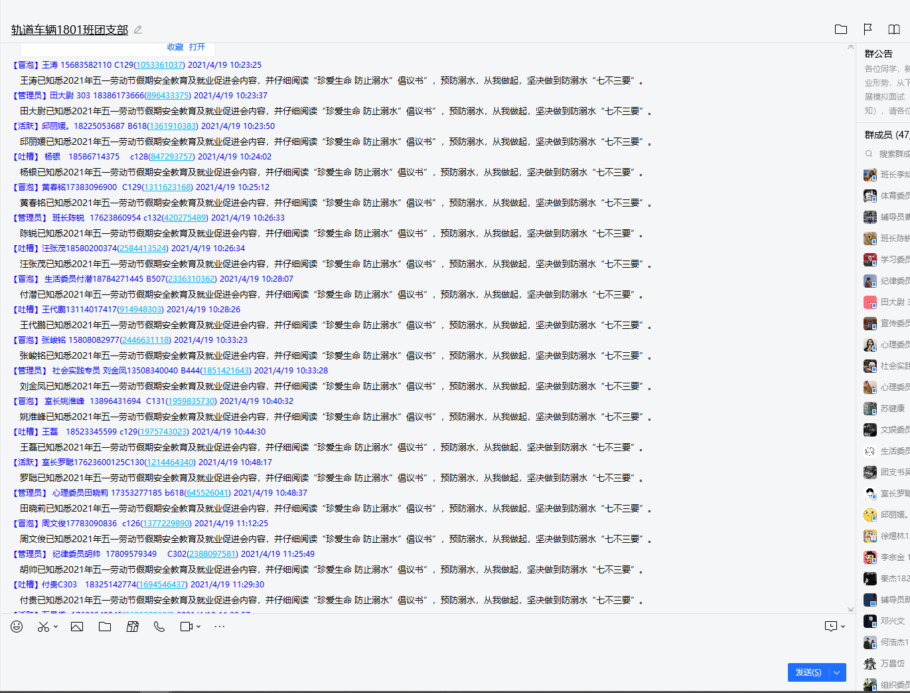Click the 打开 link at top

[197, 47]
